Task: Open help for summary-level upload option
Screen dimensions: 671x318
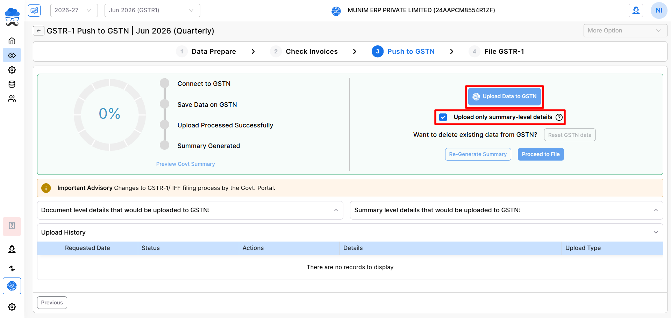Action: point(559,117)
